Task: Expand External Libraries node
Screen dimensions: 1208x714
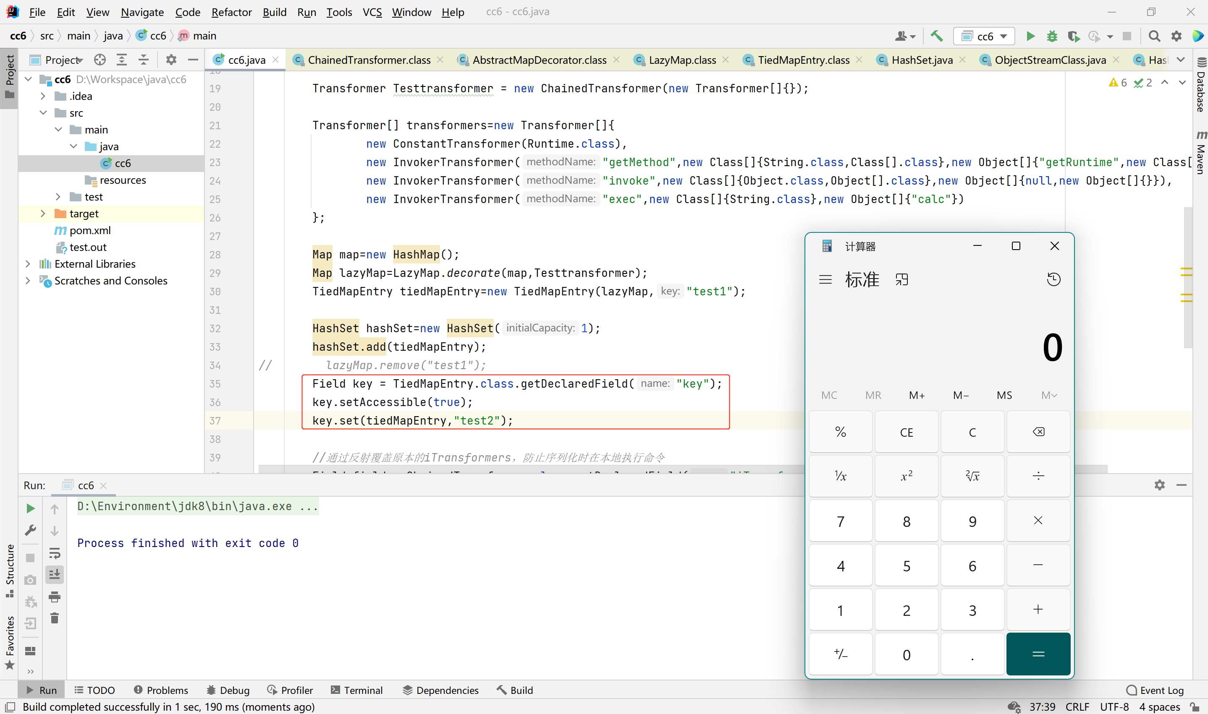Action: [x=28, y=264]
